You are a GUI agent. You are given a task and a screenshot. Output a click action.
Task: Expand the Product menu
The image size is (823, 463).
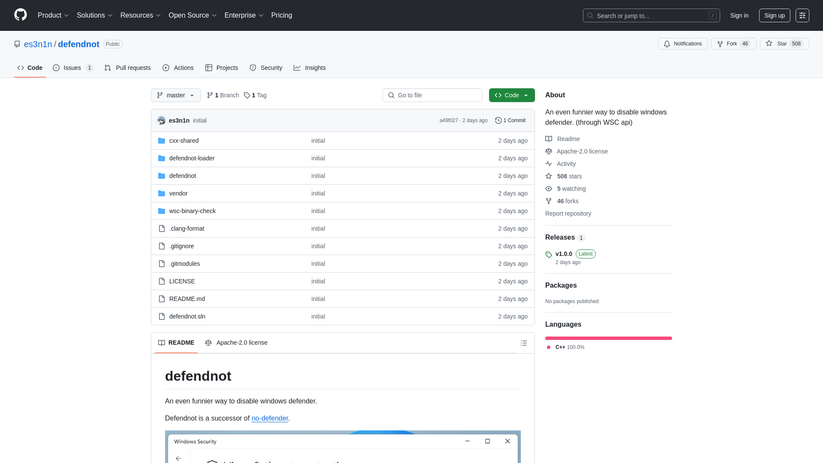[x=53, y=15]
